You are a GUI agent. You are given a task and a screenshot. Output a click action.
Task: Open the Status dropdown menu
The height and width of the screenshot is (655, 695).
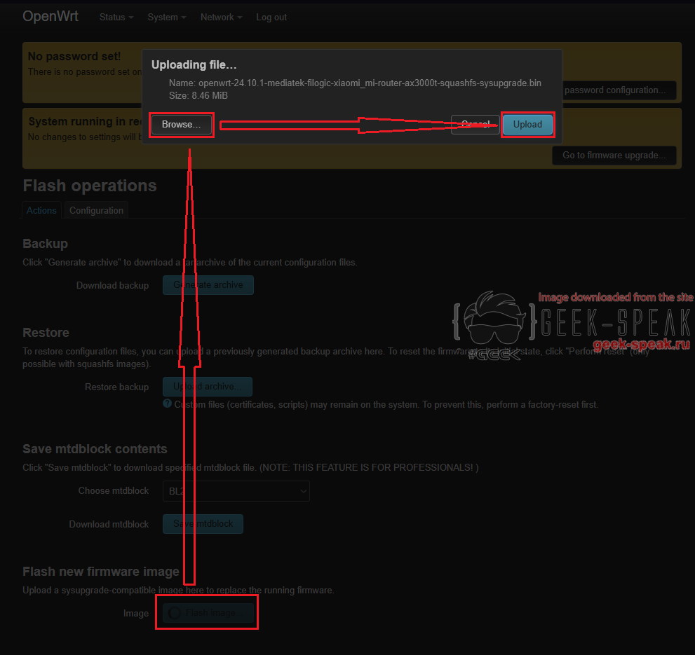116,18
